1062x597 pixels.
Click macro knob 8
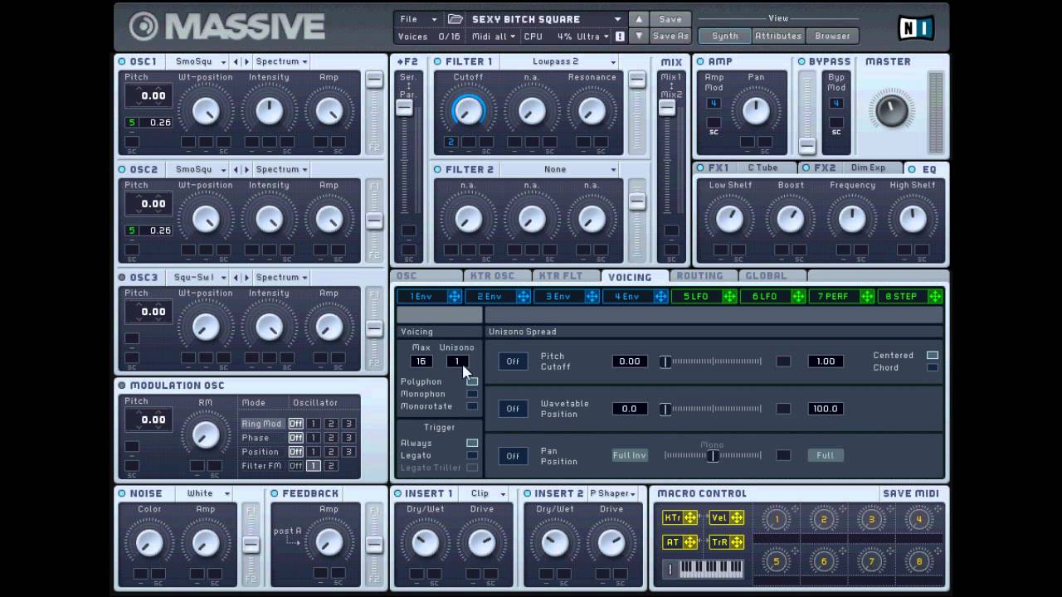pyautogui.click(x=918, y=561)
